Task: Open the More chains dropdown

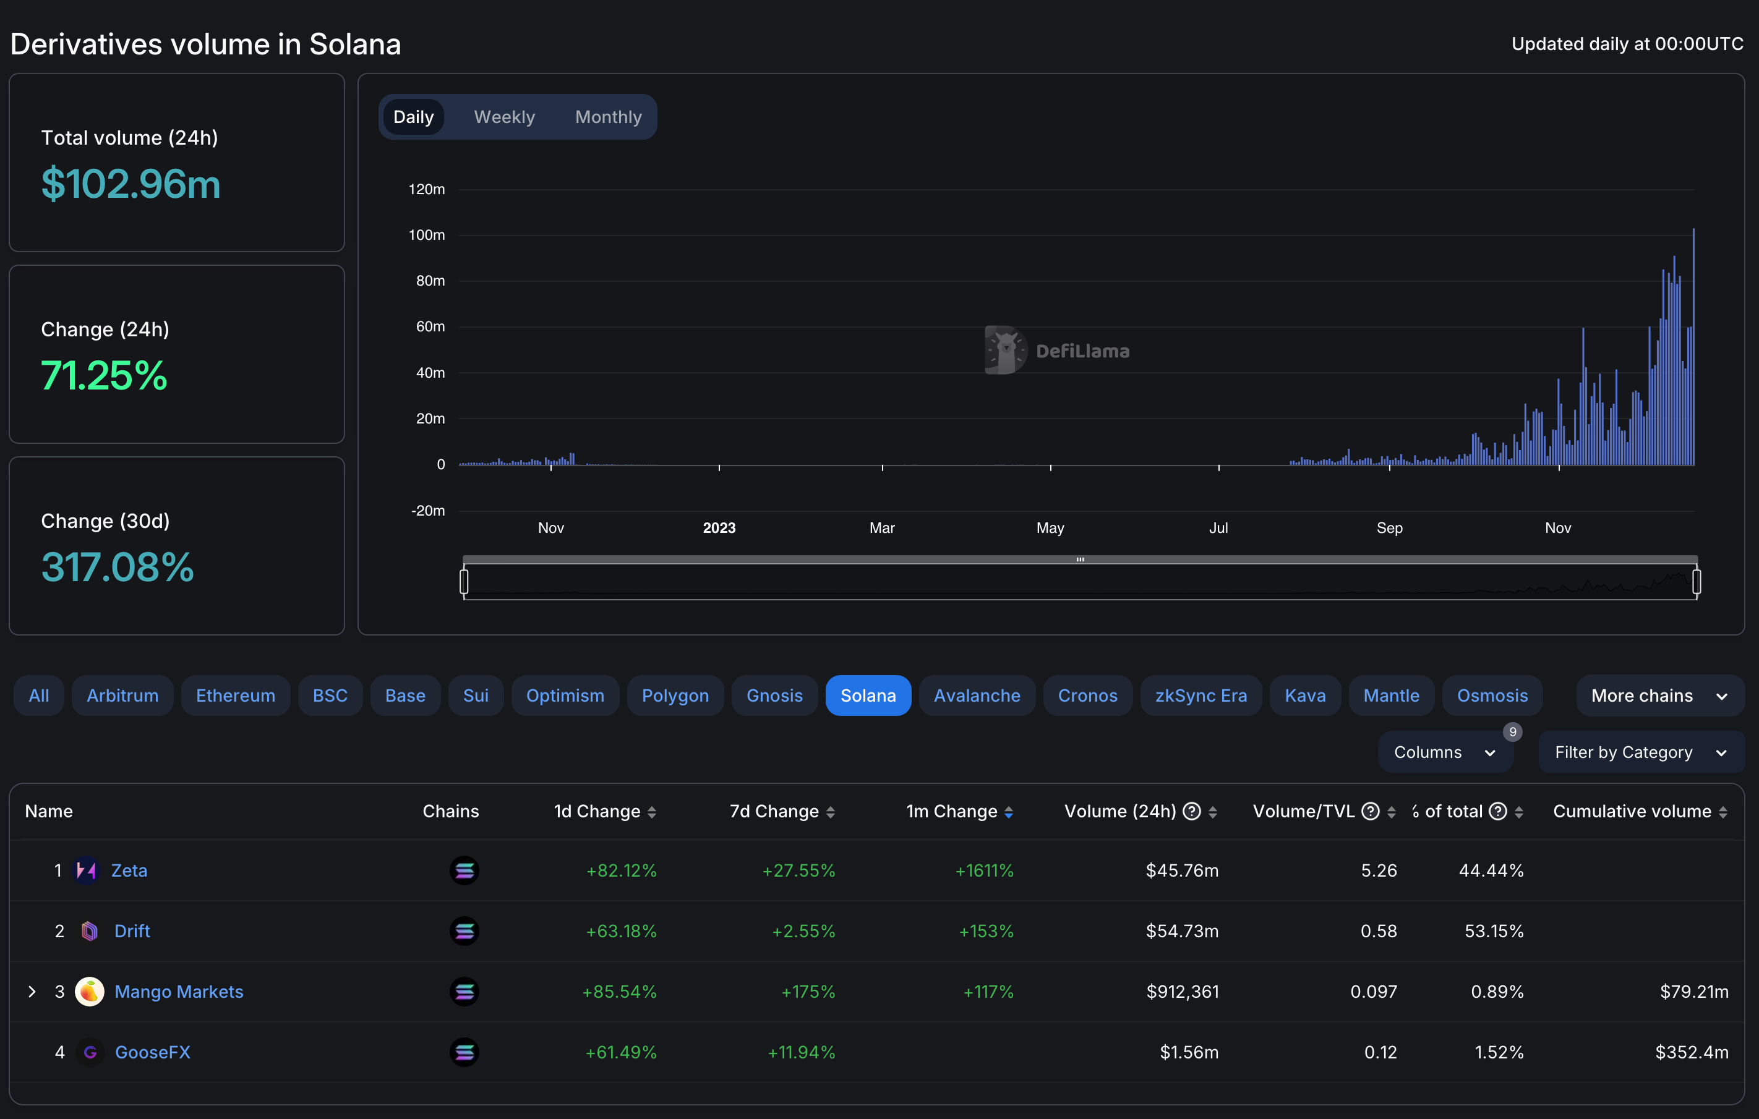Action: 1659,696
